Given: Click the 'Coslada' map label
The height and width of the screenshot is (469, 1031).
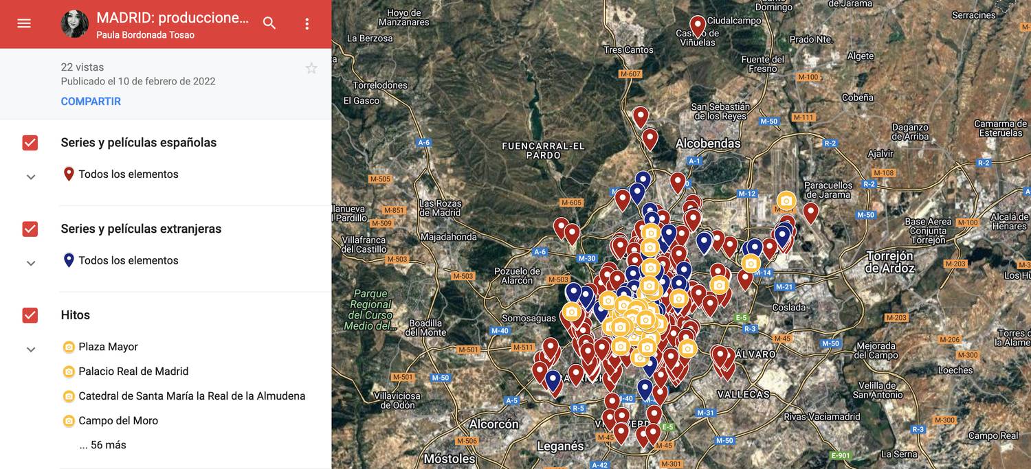Looking at the screenshot, I should coord(788,308).
